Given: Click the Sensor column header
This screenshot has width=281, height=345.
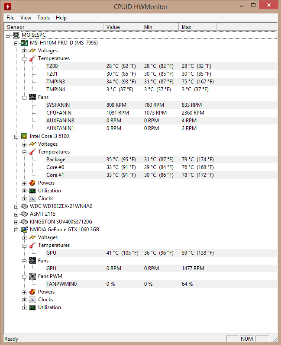Looking at the screenshot, I should coord(54,27).
